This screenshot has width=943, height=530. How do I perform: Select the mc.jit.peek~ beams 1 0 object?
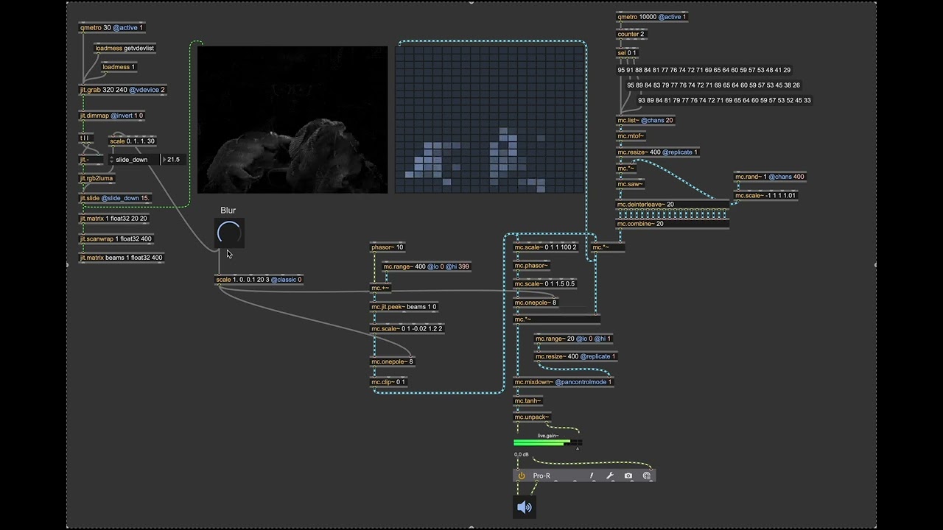(404, 307)
